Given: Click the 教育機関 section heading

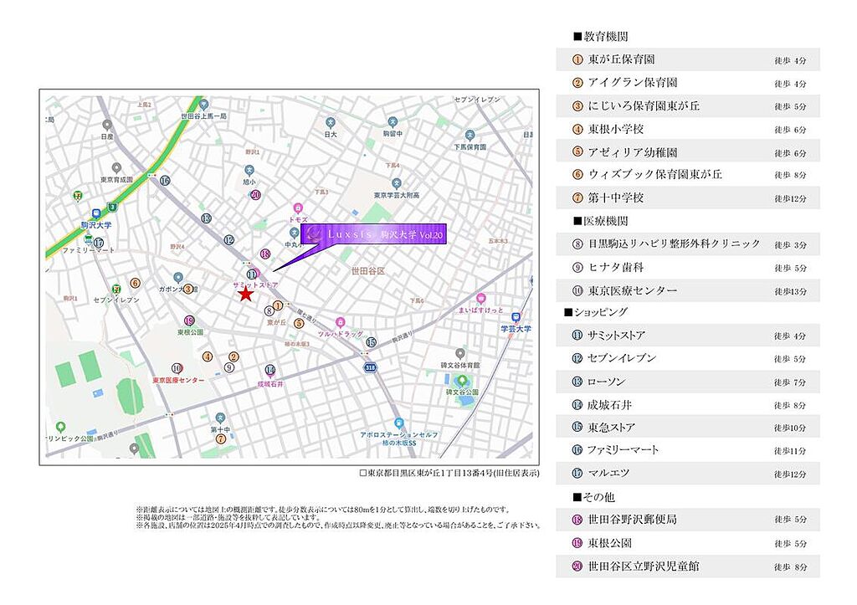Looking at the screenshot, I should click(601, 38).
